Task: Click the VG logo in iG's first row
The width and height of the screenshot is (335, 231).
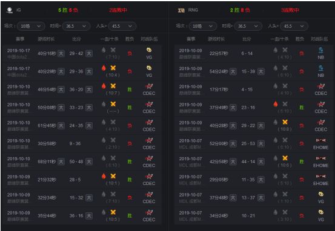Action: pyautogui.click(x=149, y=50)
